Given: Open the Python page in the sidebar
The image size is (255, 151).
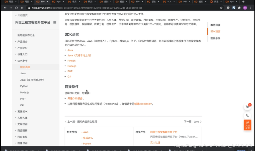Looking at the screenshot, I should click(x=24, y=86).
